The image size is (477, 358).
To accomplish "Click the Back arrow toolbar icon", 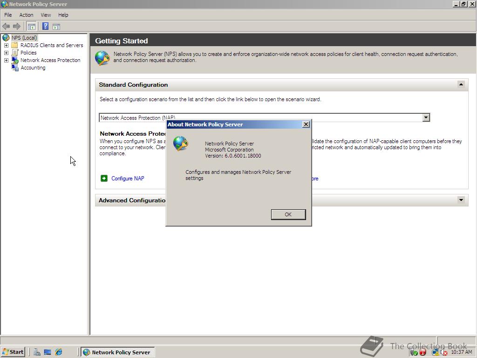I will pos(6,27).
